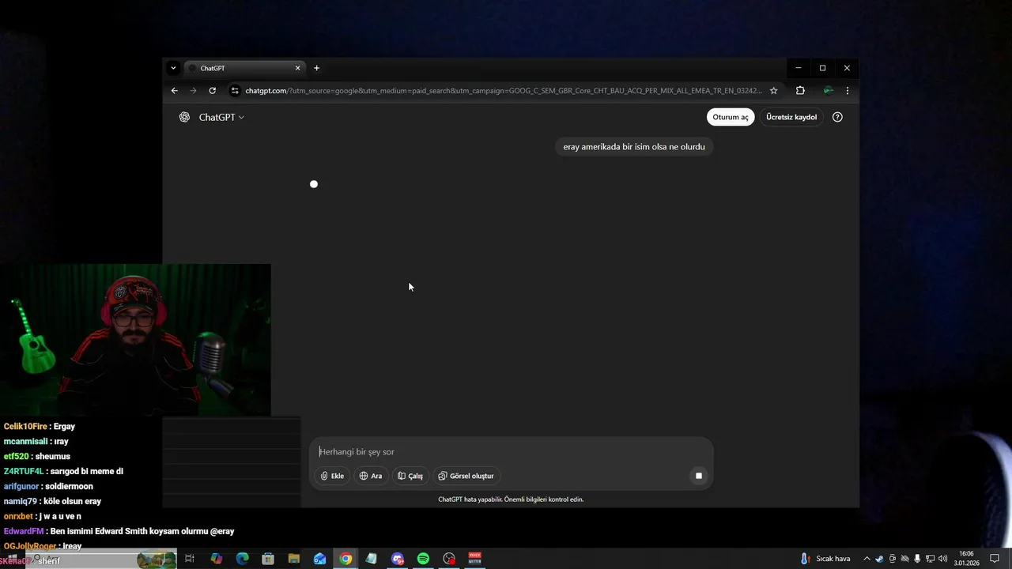The height and width of the screenshot is (569, 1012).
Task: Click the user message about eray amerikada
Action: [634, 146]
